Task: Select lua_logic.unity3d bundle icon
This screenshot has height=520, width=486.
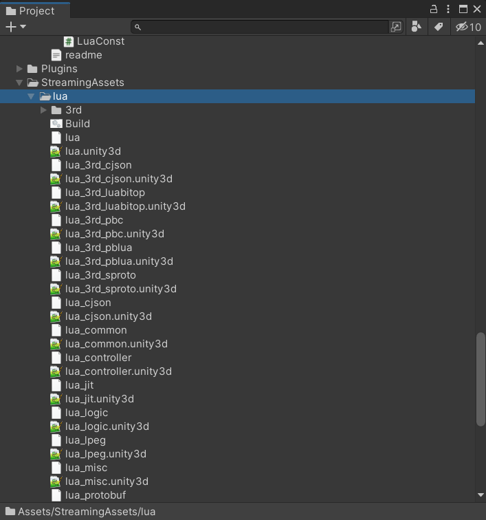Action: (x=56, y=427)
